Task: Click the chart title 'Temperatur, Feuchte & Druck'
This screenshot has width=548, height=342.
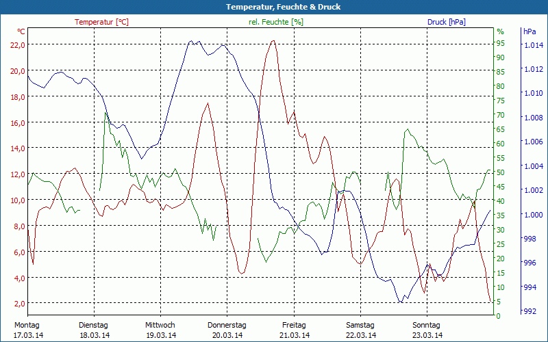Action: [274, 7]
